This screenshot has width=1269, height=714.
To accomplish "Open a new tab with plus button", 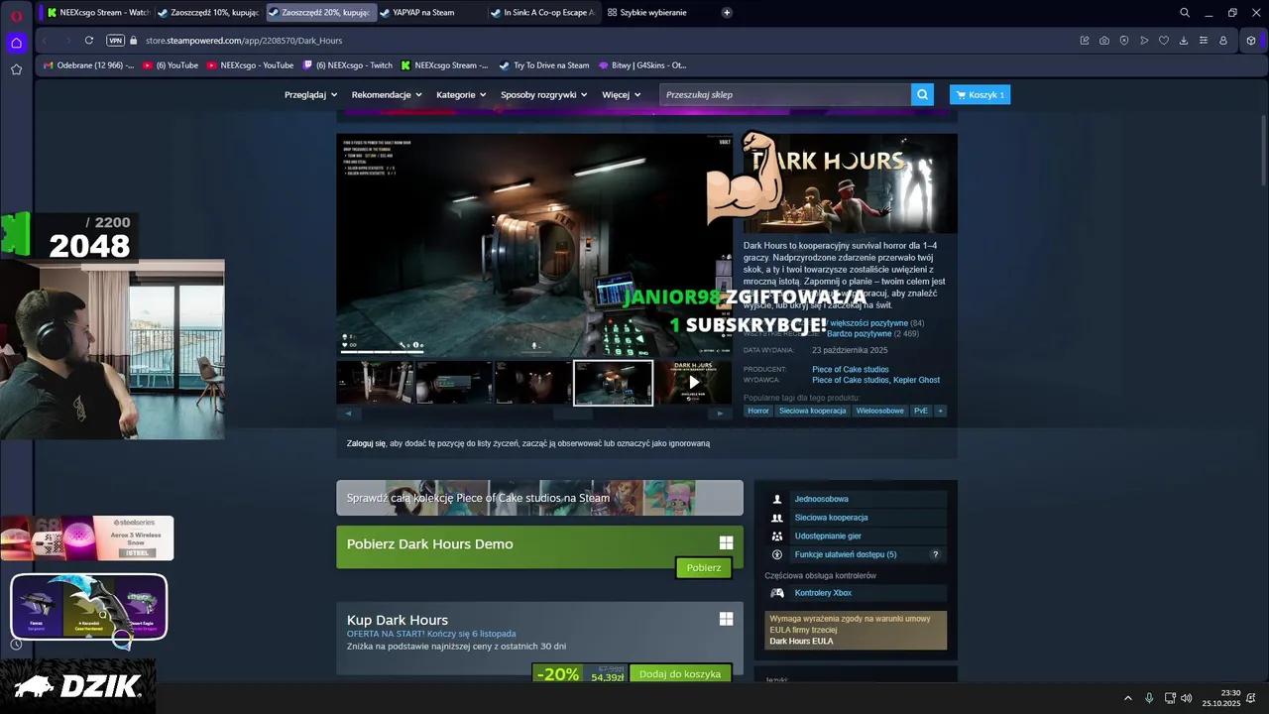I will point(727,13).
